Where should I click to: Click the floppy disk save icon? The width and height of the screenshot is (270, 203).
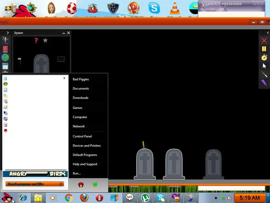tap(5, 66)
